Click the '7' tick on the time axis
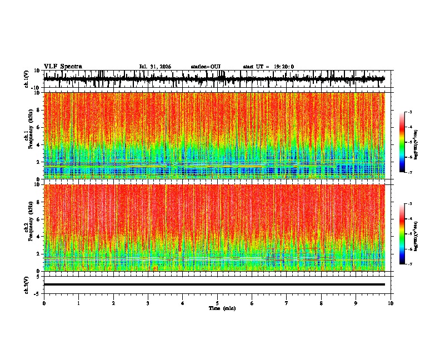 (287, 303)
